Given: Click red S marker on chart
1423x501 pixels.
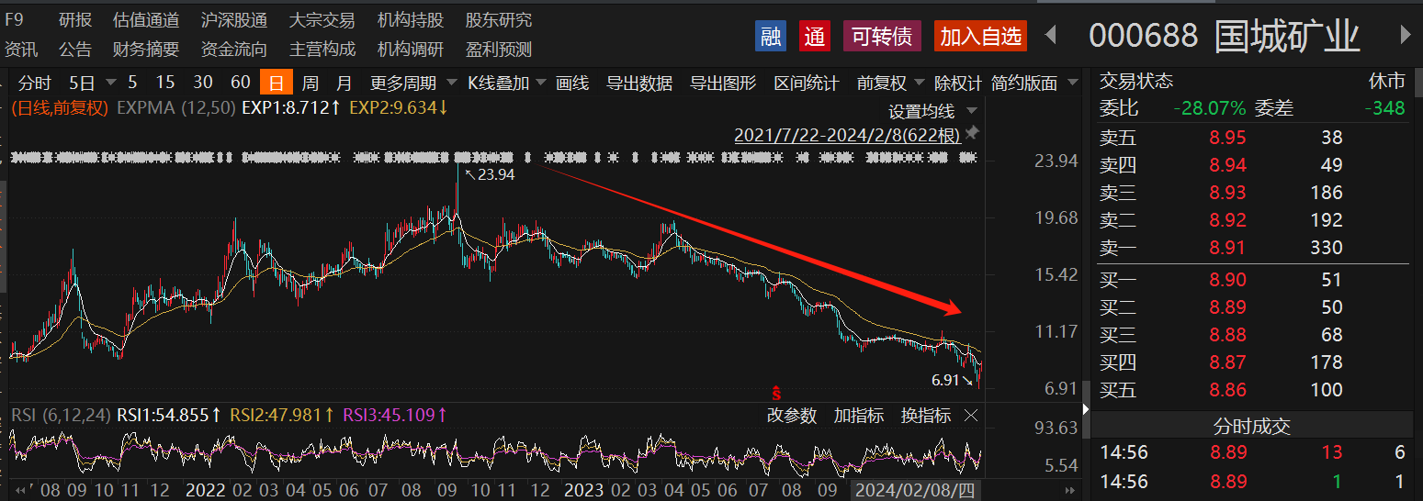Looking at the screenshot, I should pyautogui.click(x=776, y=392).
